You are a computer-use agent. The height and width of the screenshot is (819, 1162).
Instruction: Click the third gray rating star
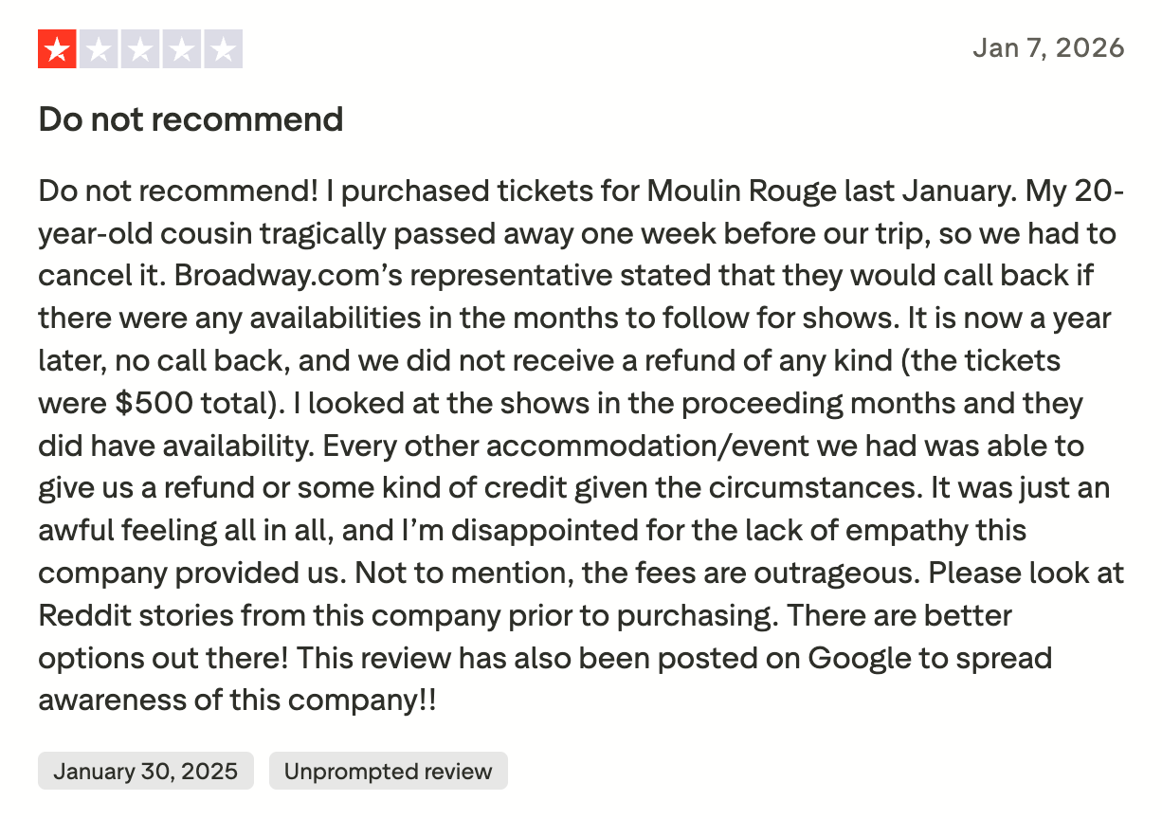tap(140, 49)
